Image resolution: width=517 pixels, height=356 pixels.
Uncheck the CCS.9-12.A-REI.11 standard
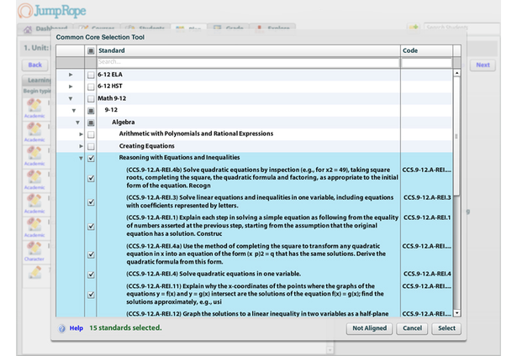tap(91, 295)
